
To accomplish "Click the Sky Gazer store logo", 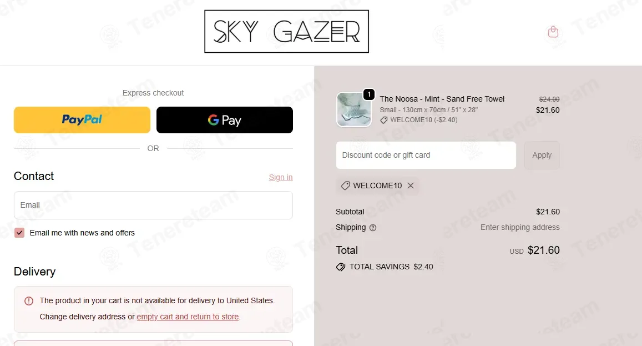I will pos(287,32).
